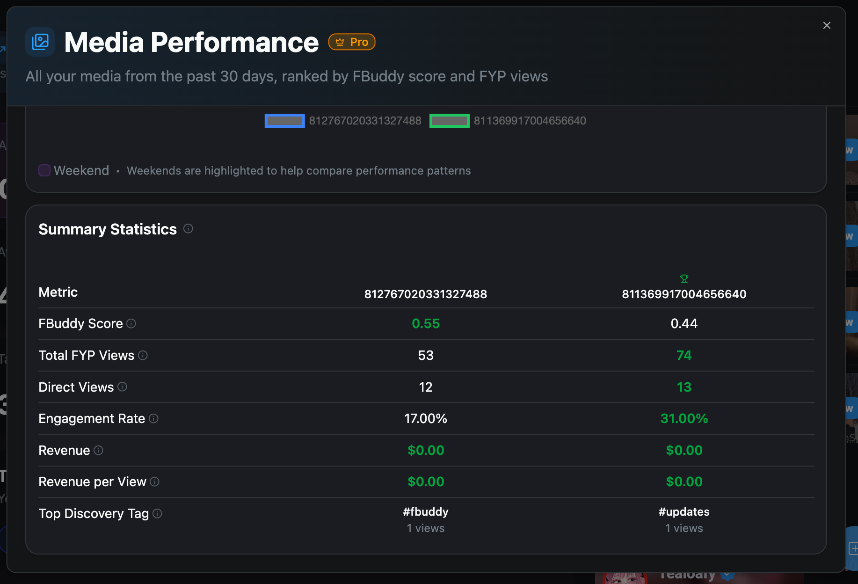
Task: Open Revenue per View info icon
Action: click(155, 482)
